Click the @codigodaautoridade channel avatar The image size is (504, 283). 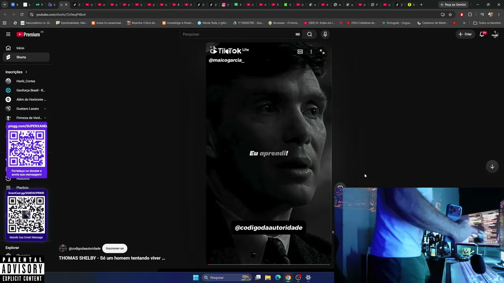tap(63, 248)
